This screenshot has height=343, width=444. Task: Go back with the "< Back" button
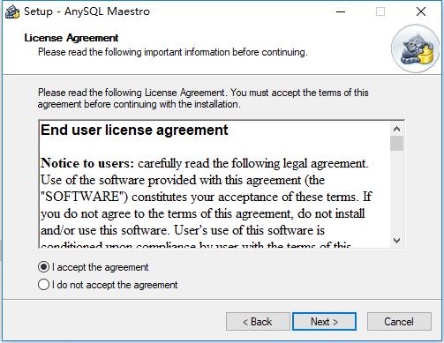pos(258,322)
